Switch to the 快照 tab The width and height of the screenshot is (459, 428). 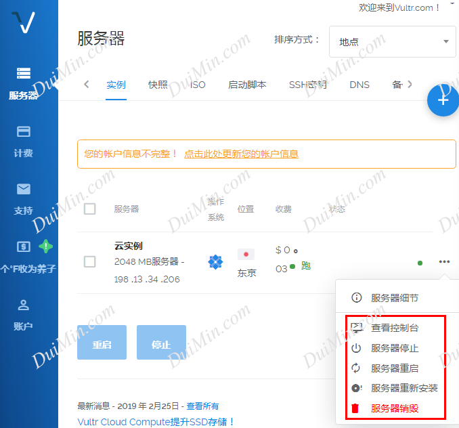click(158, 85)
